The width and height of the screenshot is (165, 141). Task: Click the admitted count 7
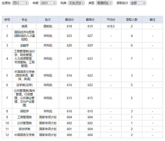point(132,59)
